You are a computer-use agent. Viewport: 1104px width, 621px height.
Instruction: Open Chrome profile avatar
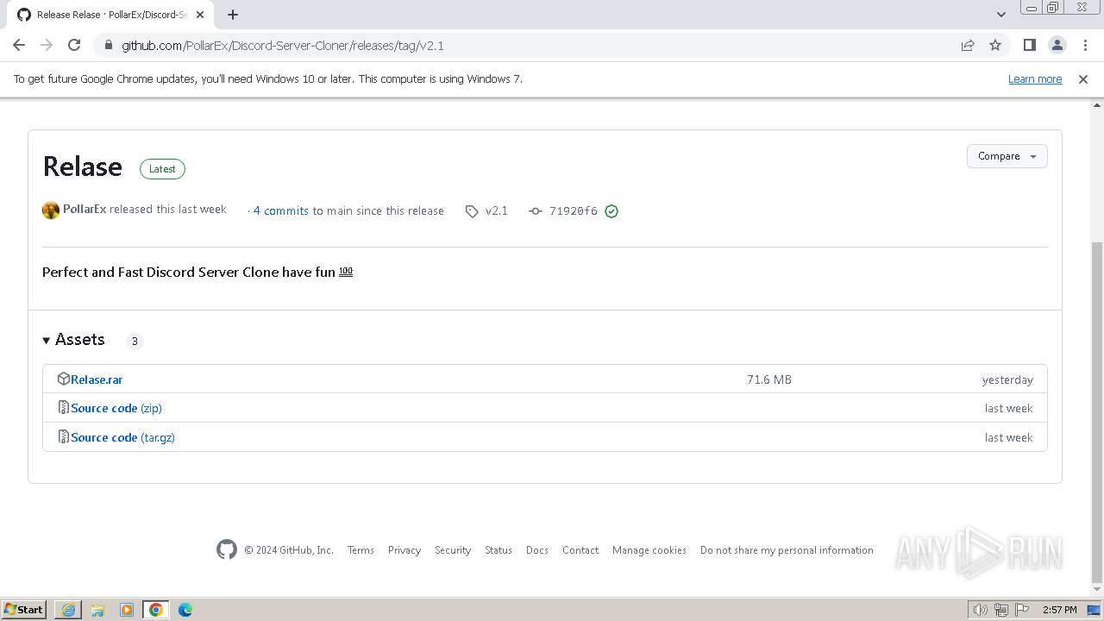(1057, 46)
